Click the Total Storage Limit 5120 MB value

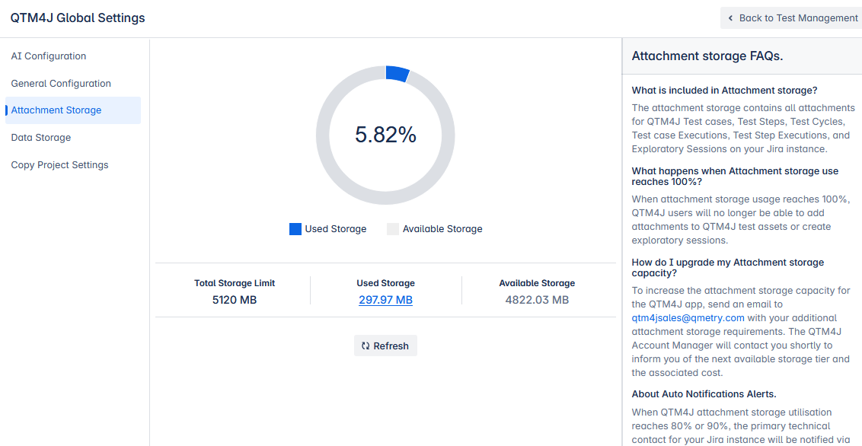click(235, 300)
